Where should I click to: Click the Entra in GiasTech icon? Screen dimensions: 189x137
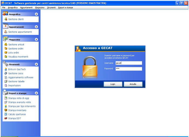6,69
